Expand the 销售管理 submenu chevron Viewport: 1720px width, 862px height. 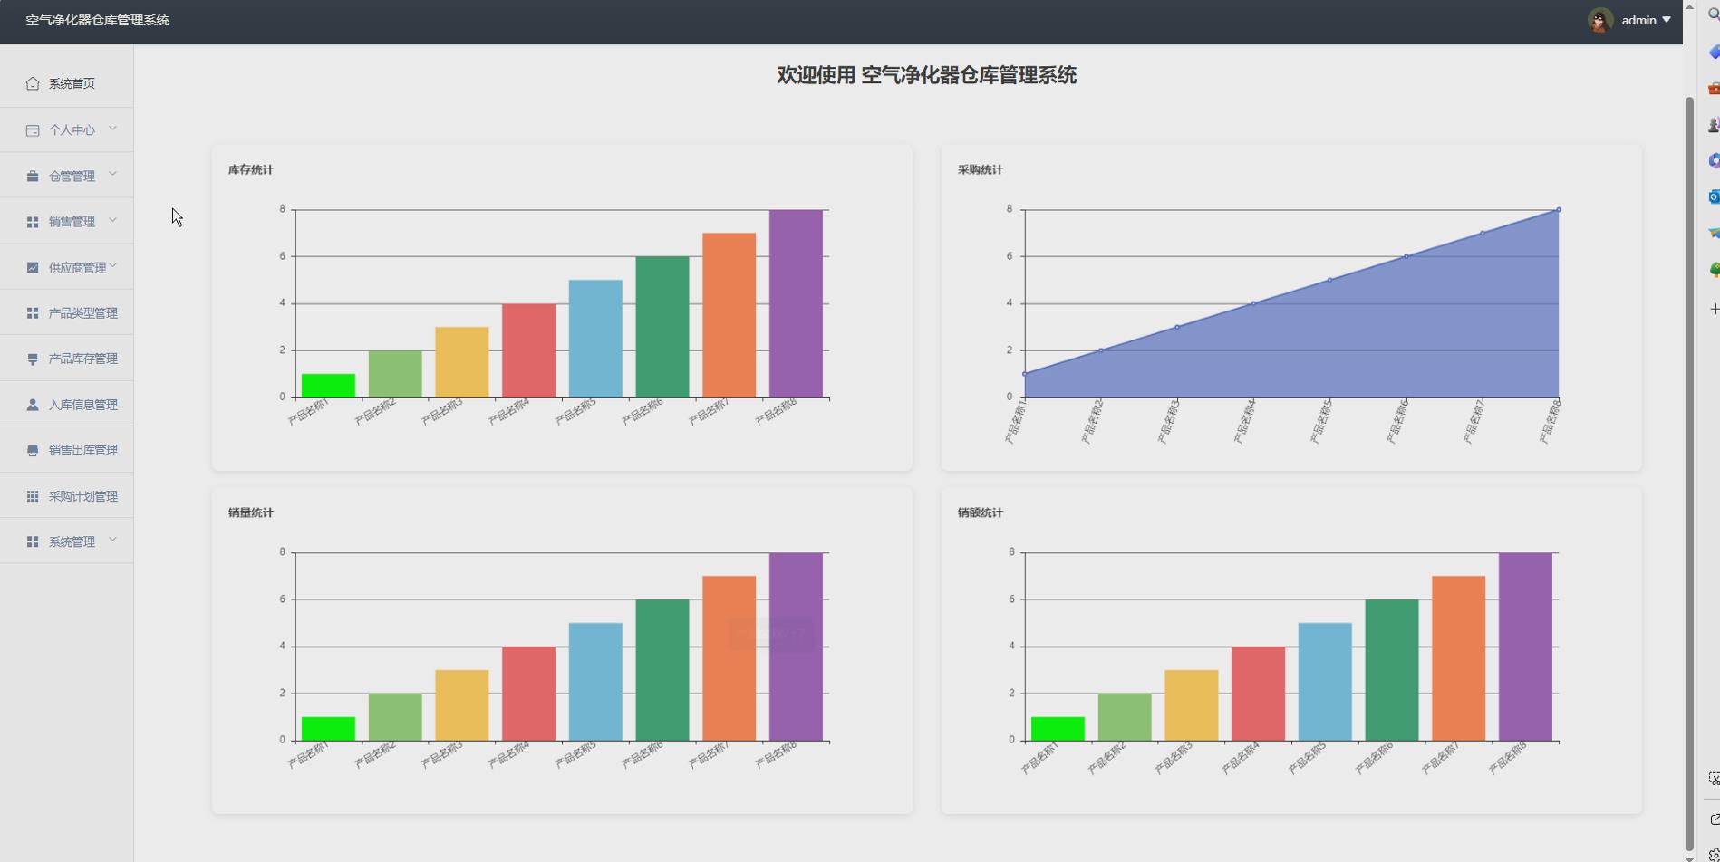tap(112, 220)
